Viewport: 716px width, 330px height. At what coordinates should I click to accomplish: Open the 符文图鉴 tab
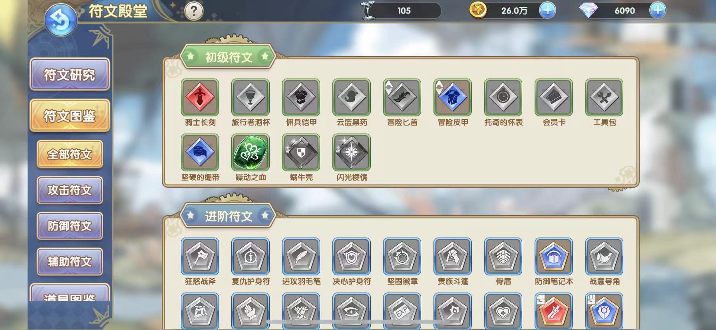tap(70, 116)
